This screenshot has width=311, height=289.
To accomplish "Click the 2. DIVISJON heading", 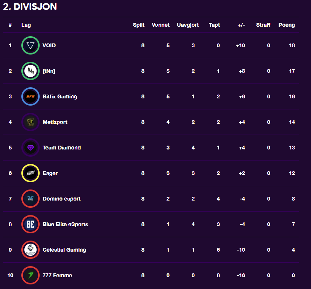I will coord(30,6).
